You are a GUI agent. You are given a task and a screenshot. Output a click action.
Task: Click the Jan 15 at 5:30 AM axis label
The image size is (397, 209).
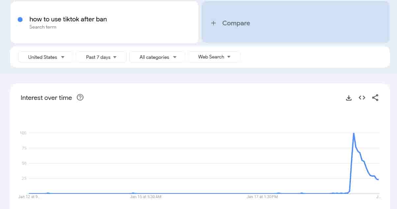pyautogui.click(x=146, y=197)
